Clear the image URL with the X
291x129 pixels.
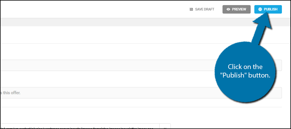(x=165, y=128)
